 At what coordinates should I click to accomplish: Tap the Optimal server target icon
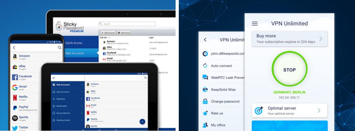point(258,110)
